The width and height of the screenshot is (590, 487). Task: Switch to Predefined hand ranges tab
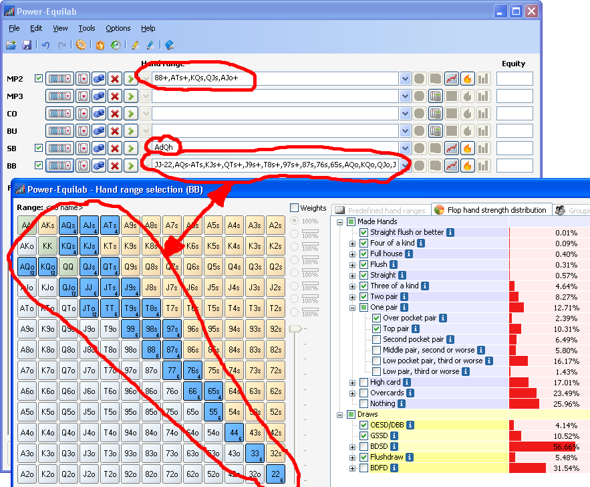381,210
